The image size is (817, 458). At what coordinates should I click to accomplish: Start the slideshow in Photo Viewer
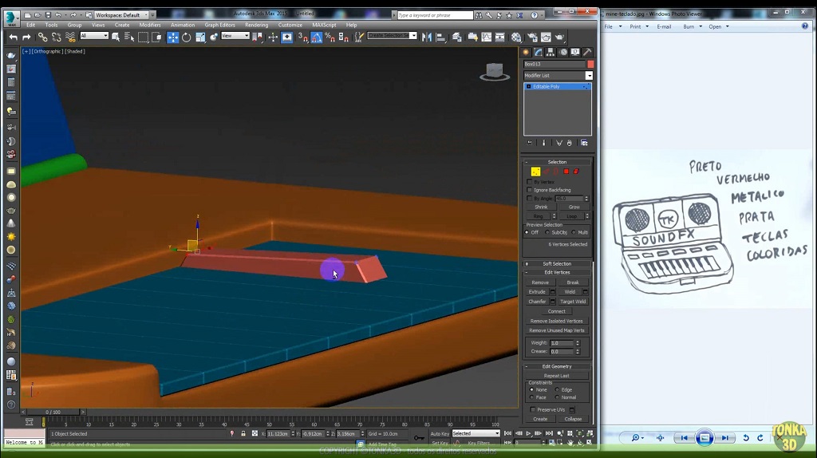click(704, 438)
